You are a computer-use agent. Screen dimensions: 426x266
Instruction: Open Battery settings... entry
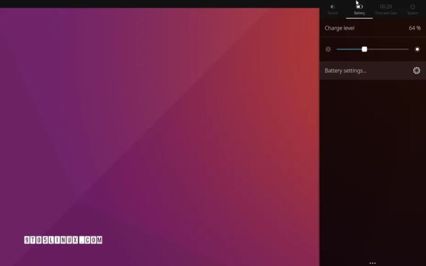pos(373,70)
